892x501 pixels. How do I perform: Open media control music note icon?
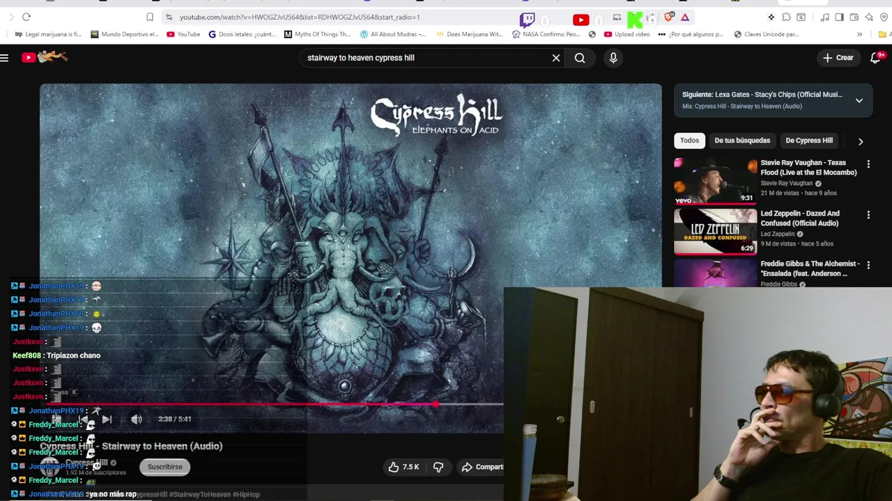[x=824, y=17]
